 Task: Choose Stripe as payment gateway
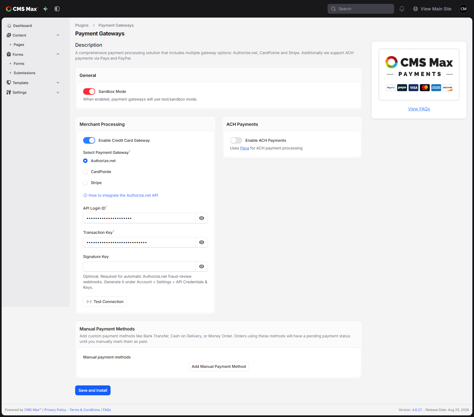click(x=85, y=183)
